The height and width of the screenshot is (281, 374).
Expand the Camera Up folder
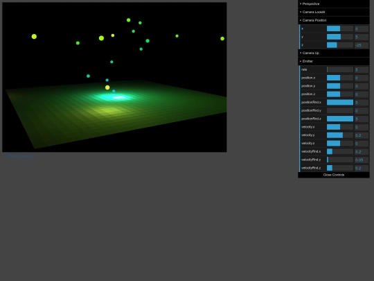[x=334, y=53]
